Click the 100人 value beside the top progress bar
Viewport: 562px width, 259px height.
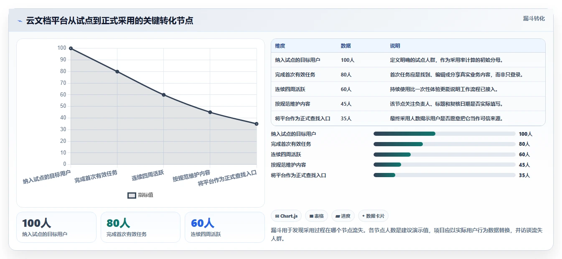pyautogui.click(x=526, y=134)
